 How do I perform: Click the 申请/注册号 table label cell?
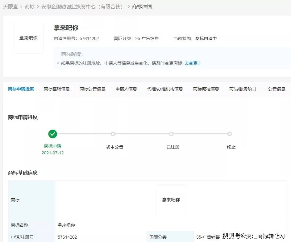31,237
